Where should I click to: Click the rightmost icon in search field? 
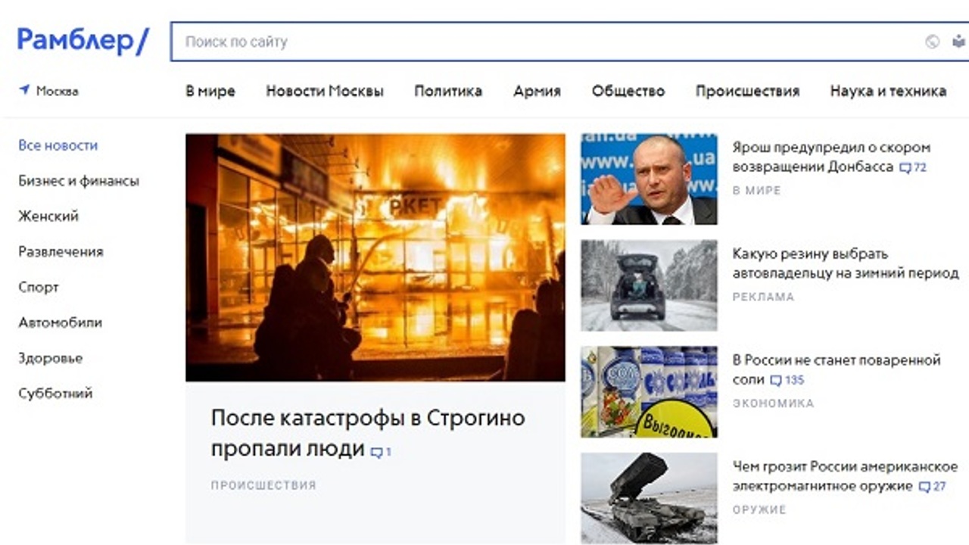coord(958,42)
